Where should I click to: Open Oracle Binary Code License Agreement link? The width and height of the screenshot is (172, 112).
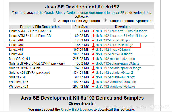click(x=84, y=13)
